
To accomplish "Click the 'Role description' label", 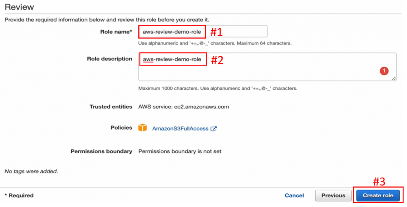I will pyautogui.click(x=110, y=59).
